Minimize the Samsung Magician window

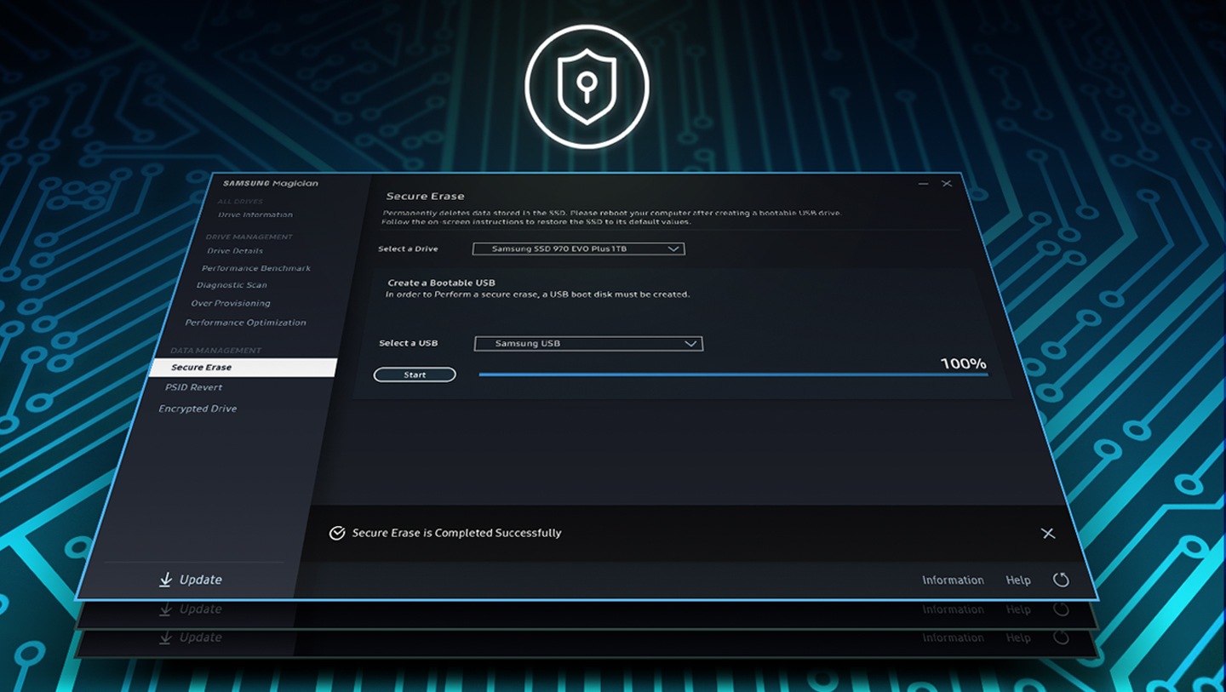coord(924,183)
